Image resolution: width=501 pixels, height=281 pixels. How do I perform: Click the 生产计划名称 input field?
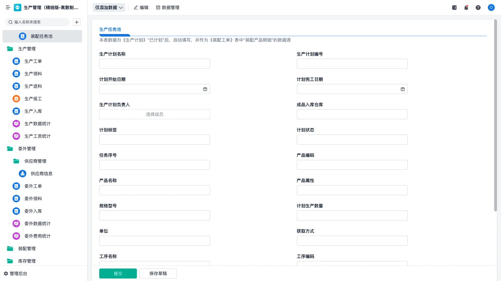pyautogui.click(x=154, y=64)
